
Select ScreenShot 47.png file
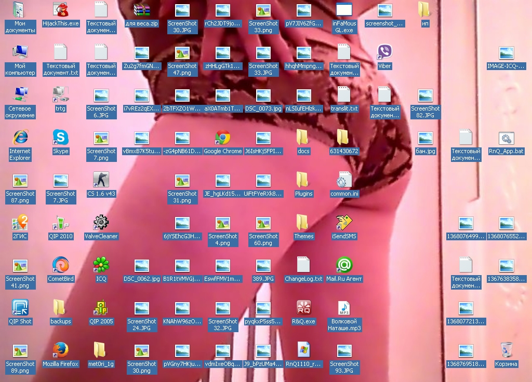(x=182, y=52)
